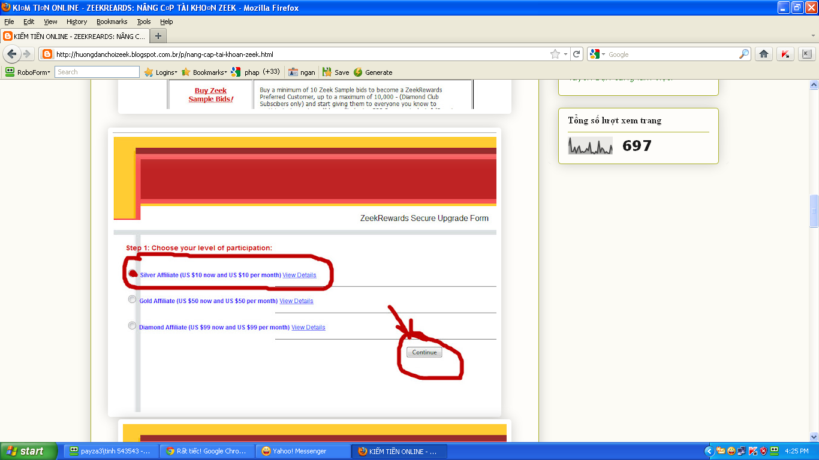This screenshot has height=460, width=819.
Task: Switch to payza3 taskbar window
Action: click(112, 451)
